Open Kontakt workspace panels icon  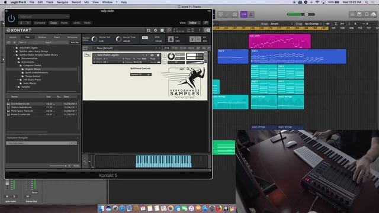(x=162, y=30)
